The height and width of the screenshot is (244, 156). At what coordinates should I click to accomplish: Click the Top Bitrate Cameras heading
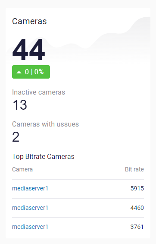point(43,156)
